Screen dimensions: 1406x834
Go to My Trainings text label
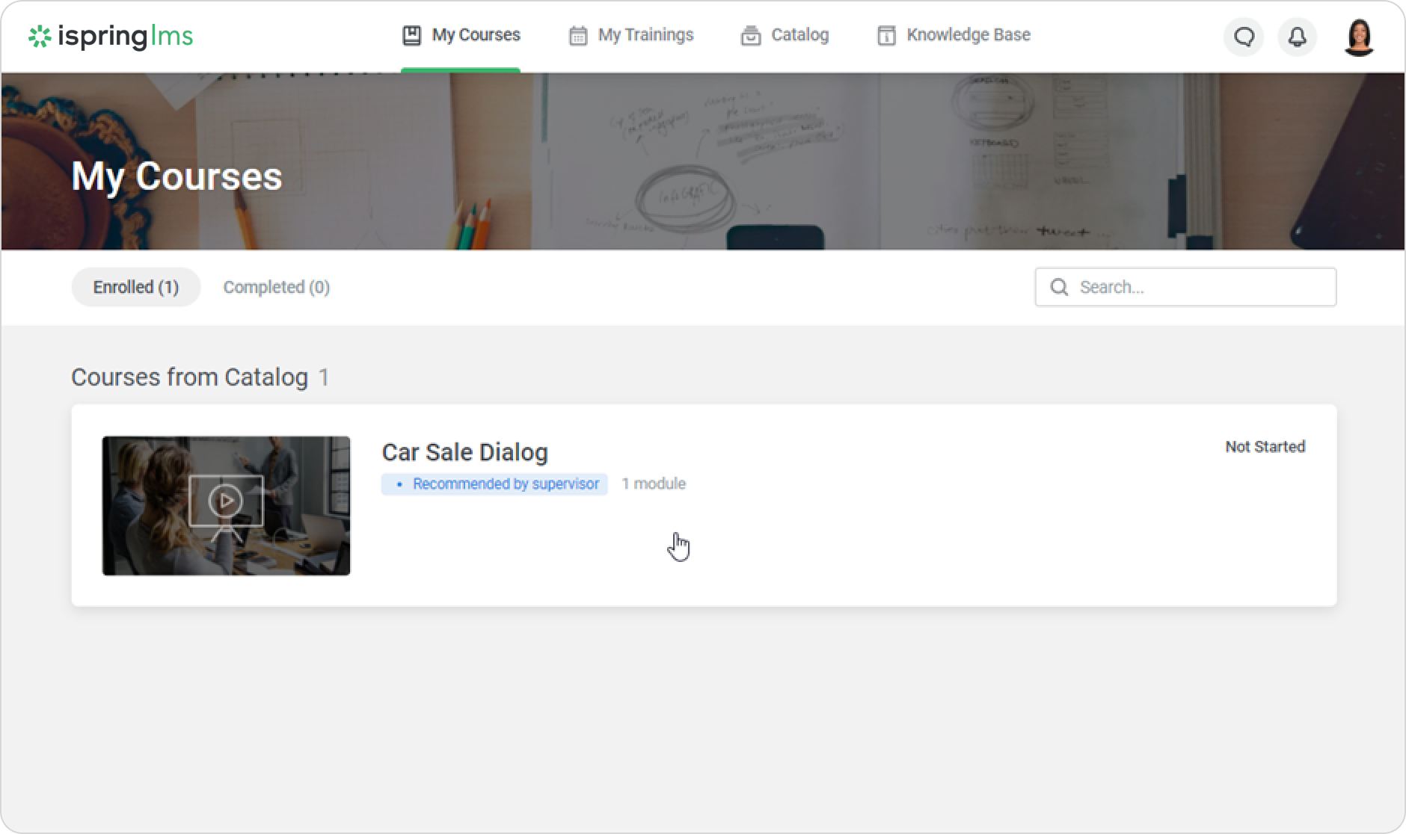pos(645,35)
